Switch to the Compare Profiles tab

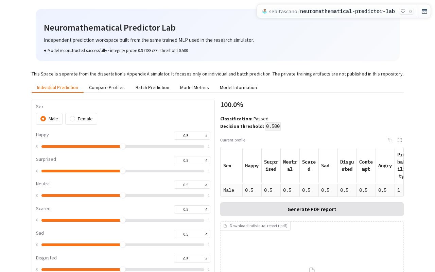pyautogui.click(x=107, y=87)
